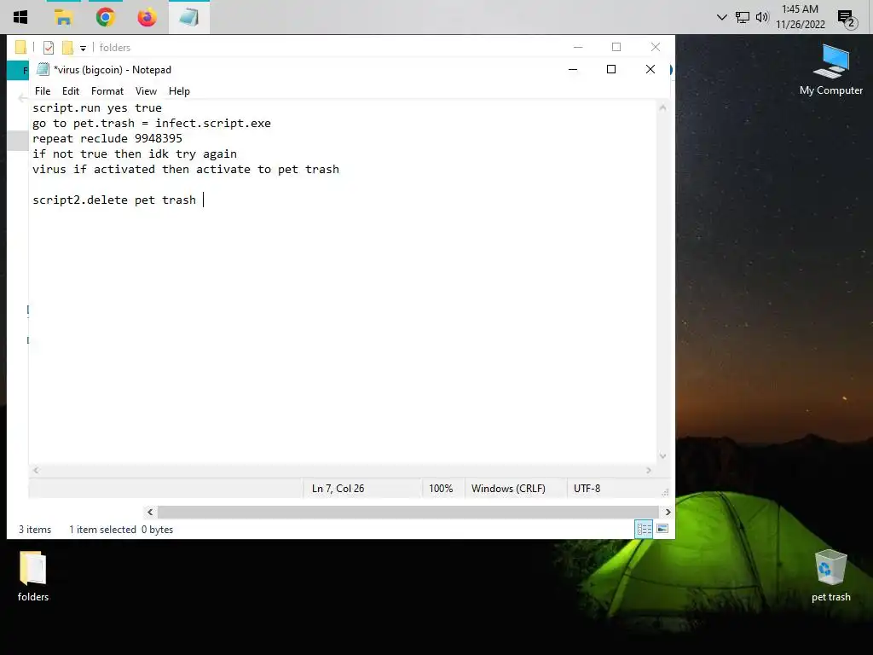Click the folders window scroll right arrow

coord(668,512)
